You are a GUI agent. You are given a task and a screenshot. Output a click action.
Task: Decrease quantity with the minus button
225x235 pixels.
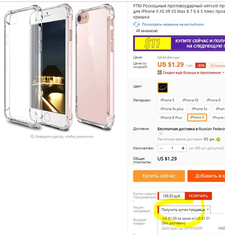[x=161, y=148]
